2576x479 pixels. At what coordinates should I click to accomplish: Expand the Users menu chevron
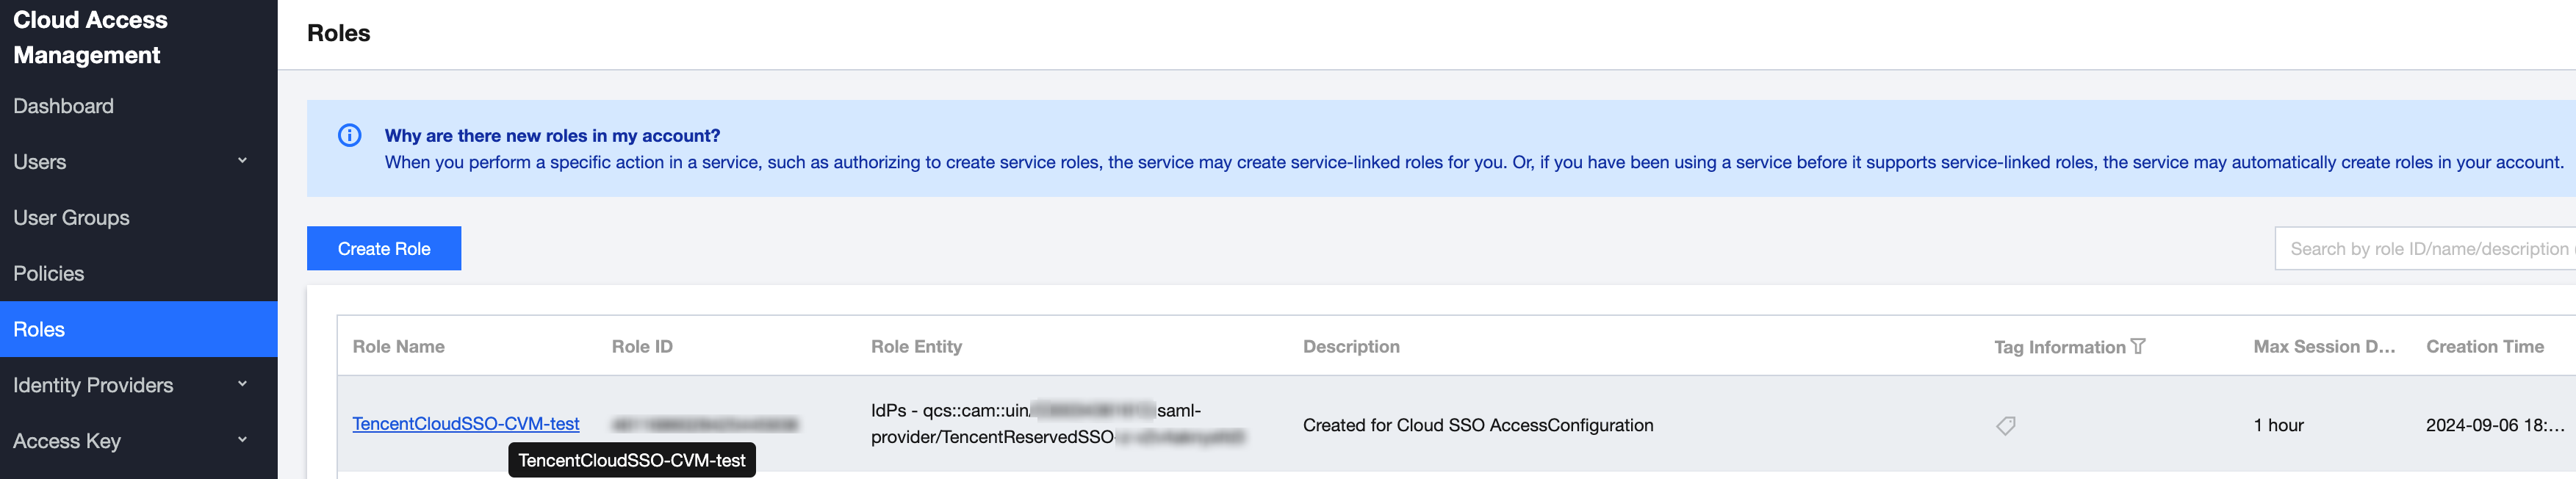pos(242,161)
